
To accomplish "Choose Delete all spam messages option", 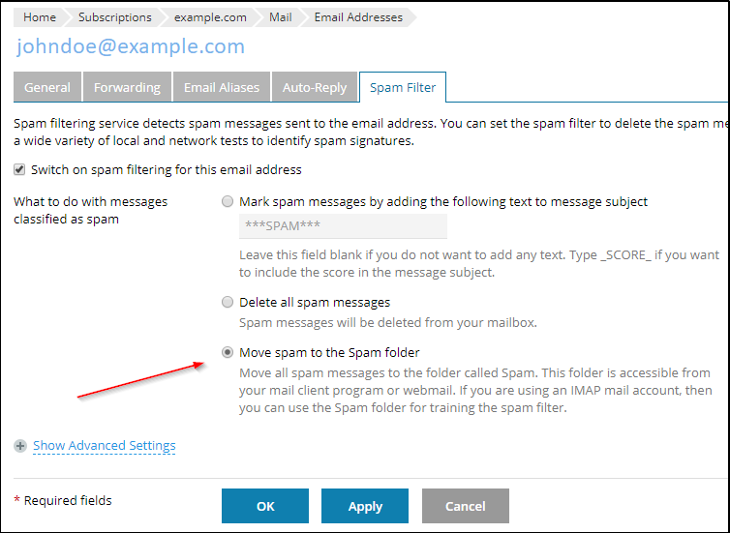I will (228, 302).
